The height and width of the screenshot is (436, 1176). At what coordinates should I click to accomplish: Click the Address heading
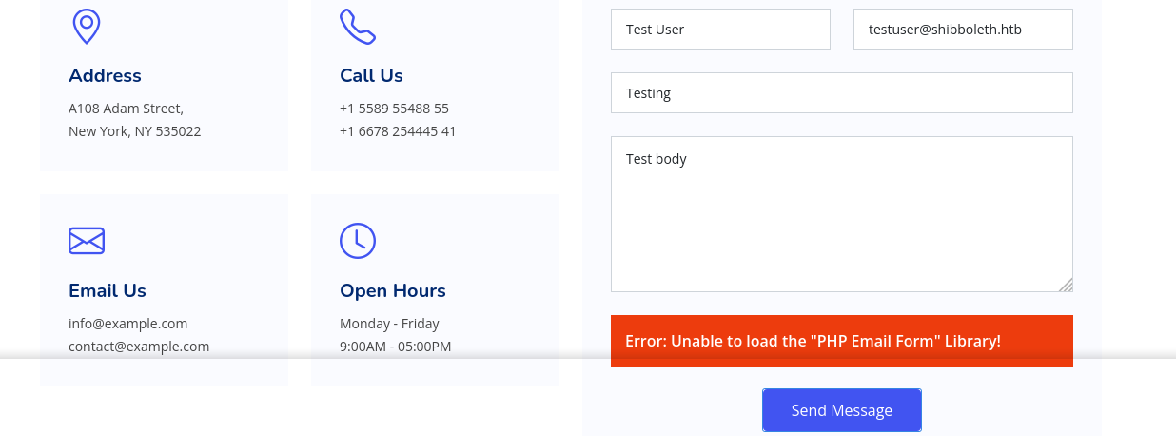tap(105, 76)
